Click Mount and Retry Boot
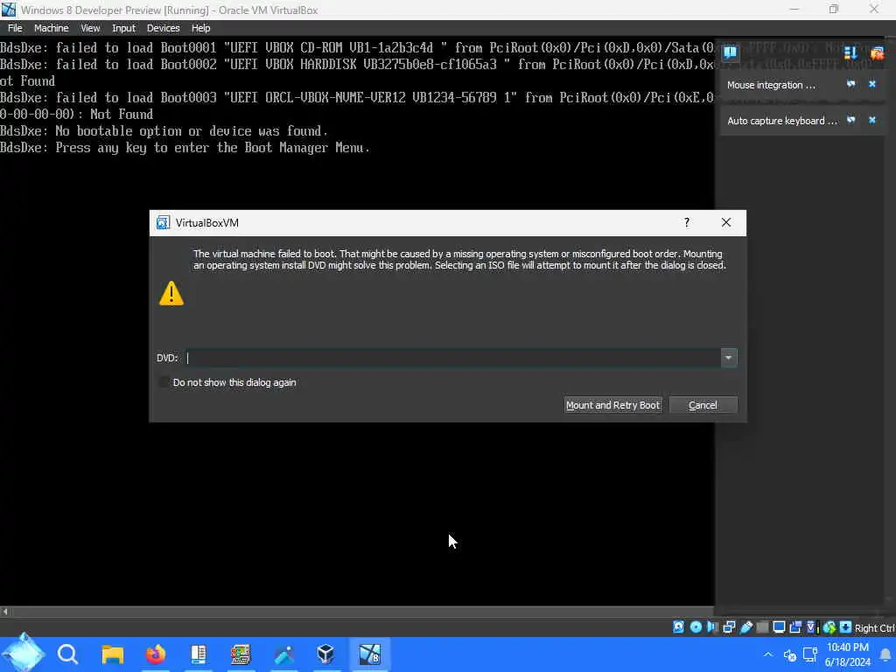The height and width of the screenshot is (672, 896). (613, 405)
